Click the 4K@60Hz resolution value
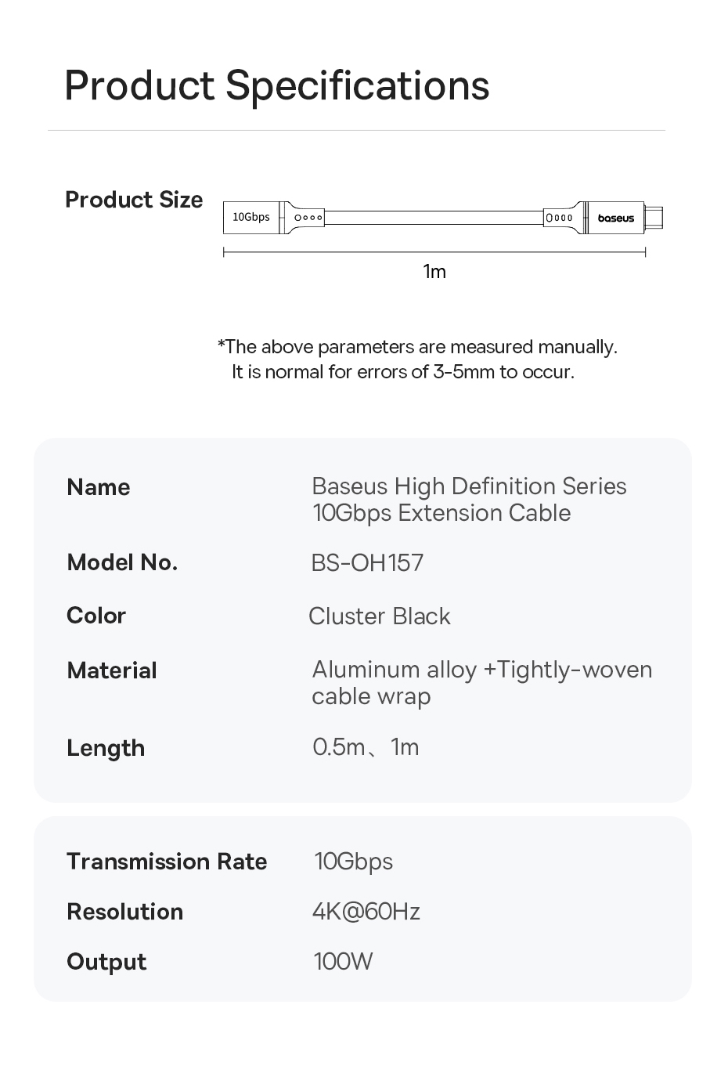728x1066 pixels. pyautogui.click(x=366, y=912)
